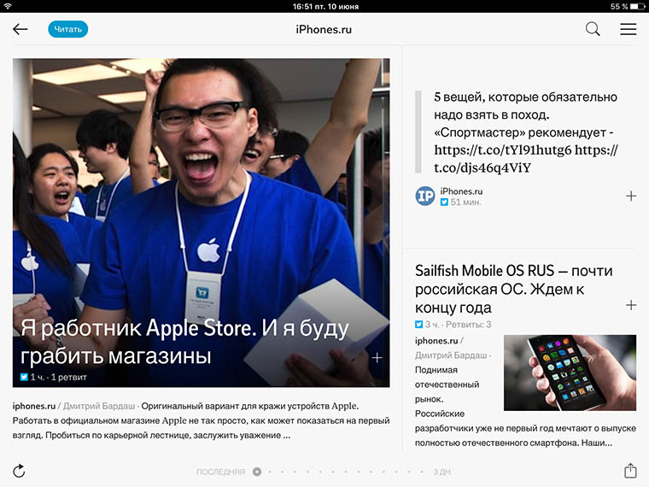Screen dimensions: 649x487
Task: Jump to '3 ДН.' end of timeline
Action: tap(443, 472)
